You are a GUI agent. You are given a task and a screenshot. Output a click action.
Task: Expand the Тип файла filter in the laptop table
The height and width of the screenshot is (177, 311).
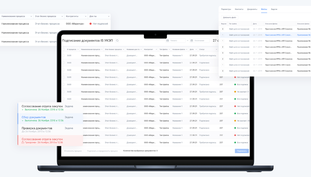169,49
